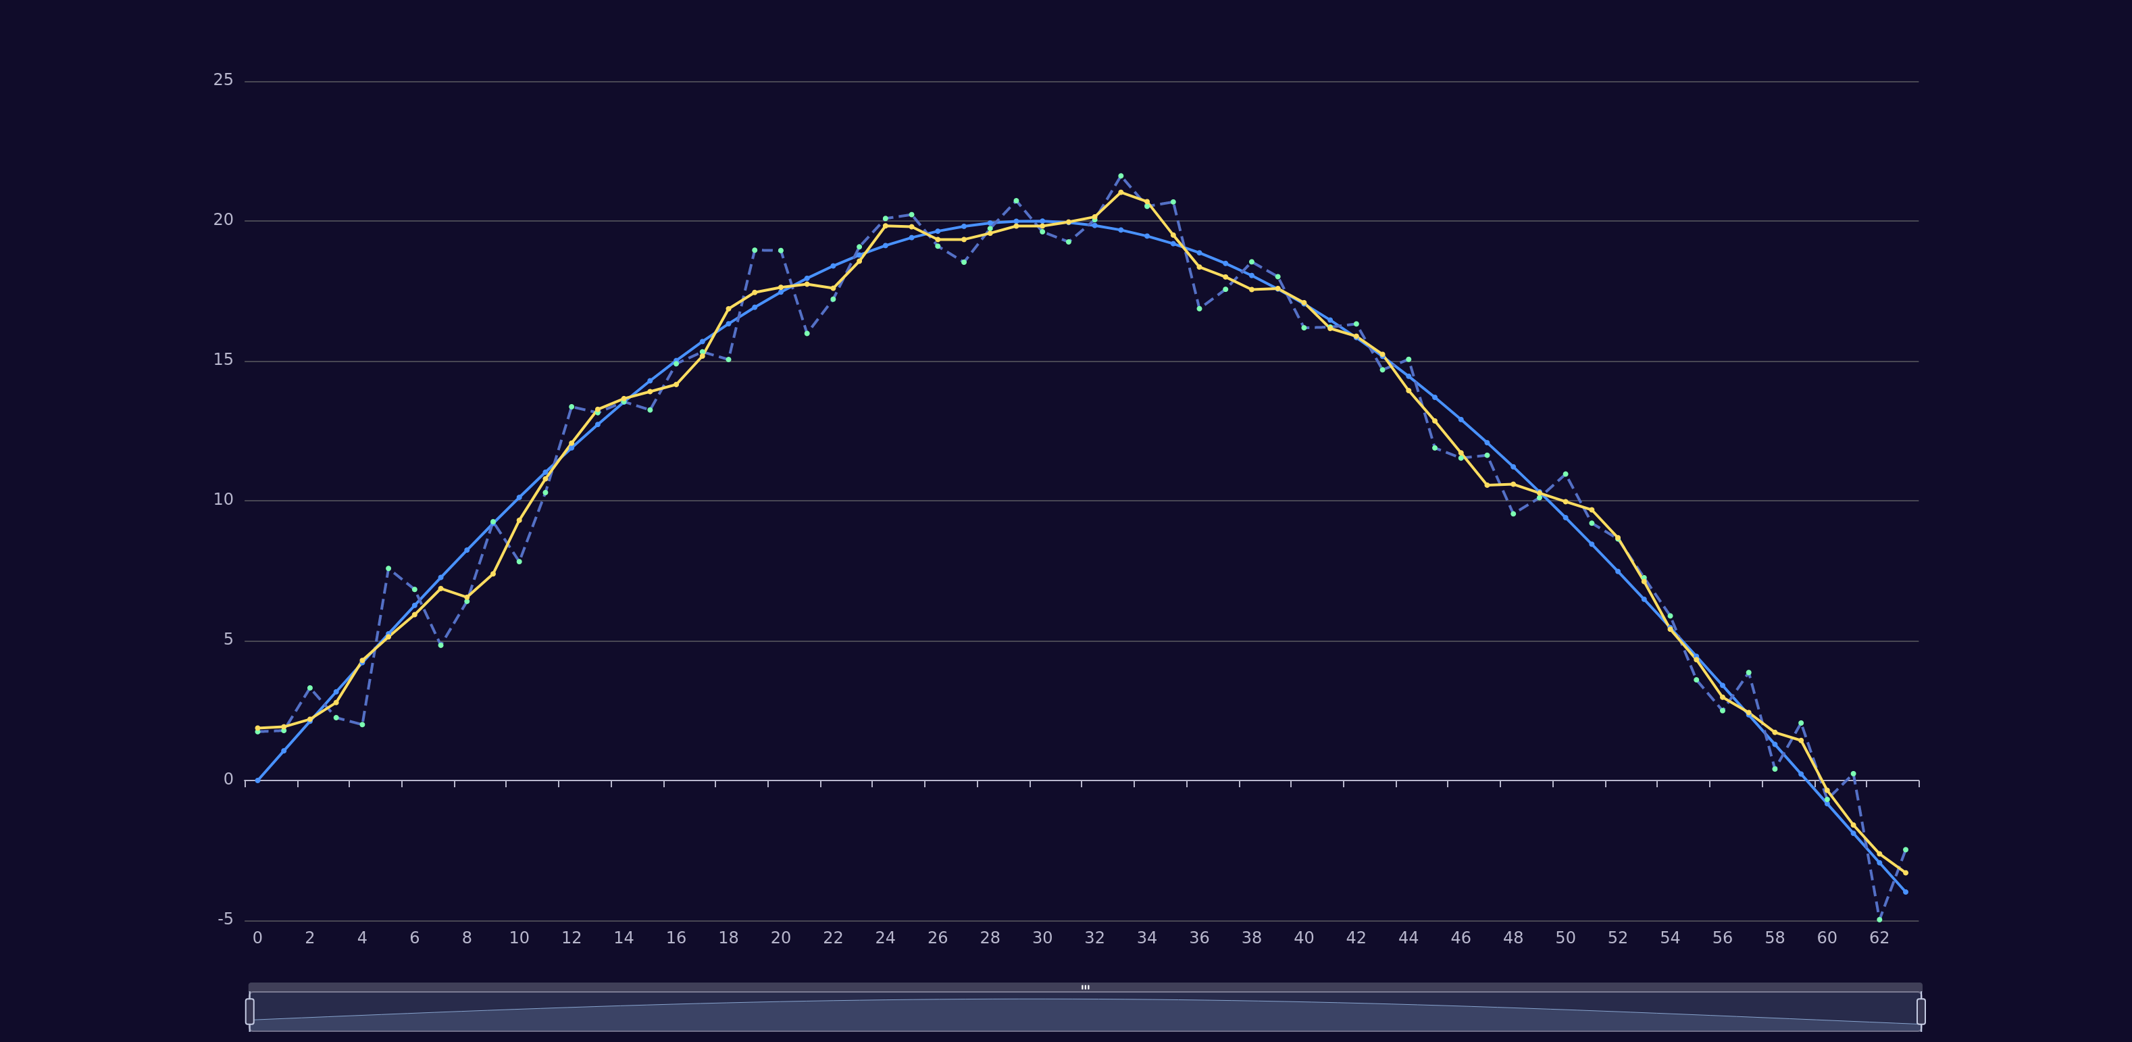Click the green data point at x=36 drop

(x=1199, y=309)
